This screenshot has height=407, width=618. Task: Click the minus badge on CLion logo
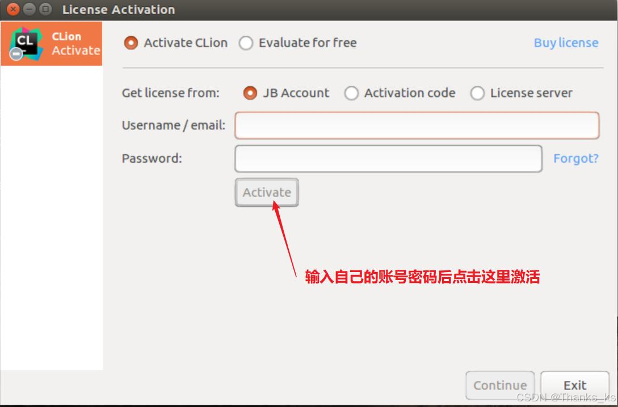(16, 53)
